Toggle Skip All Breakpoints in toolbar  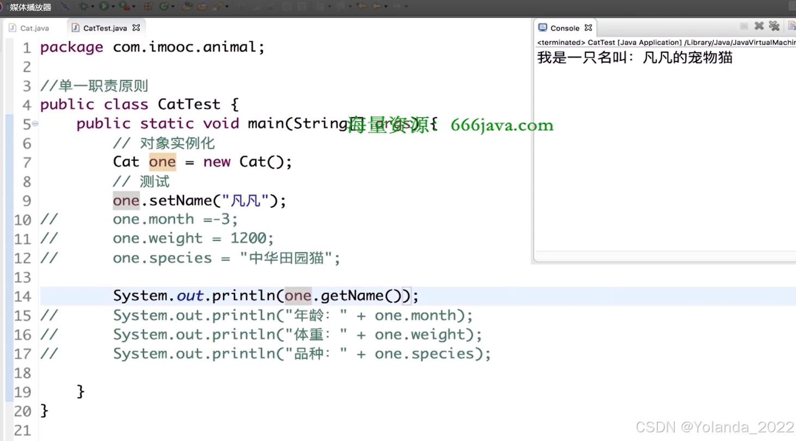pos(65,7)
